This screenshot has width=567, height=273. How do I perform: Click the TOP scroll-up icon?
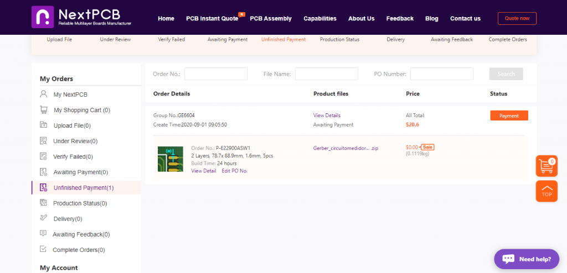(x=547, y=191)
